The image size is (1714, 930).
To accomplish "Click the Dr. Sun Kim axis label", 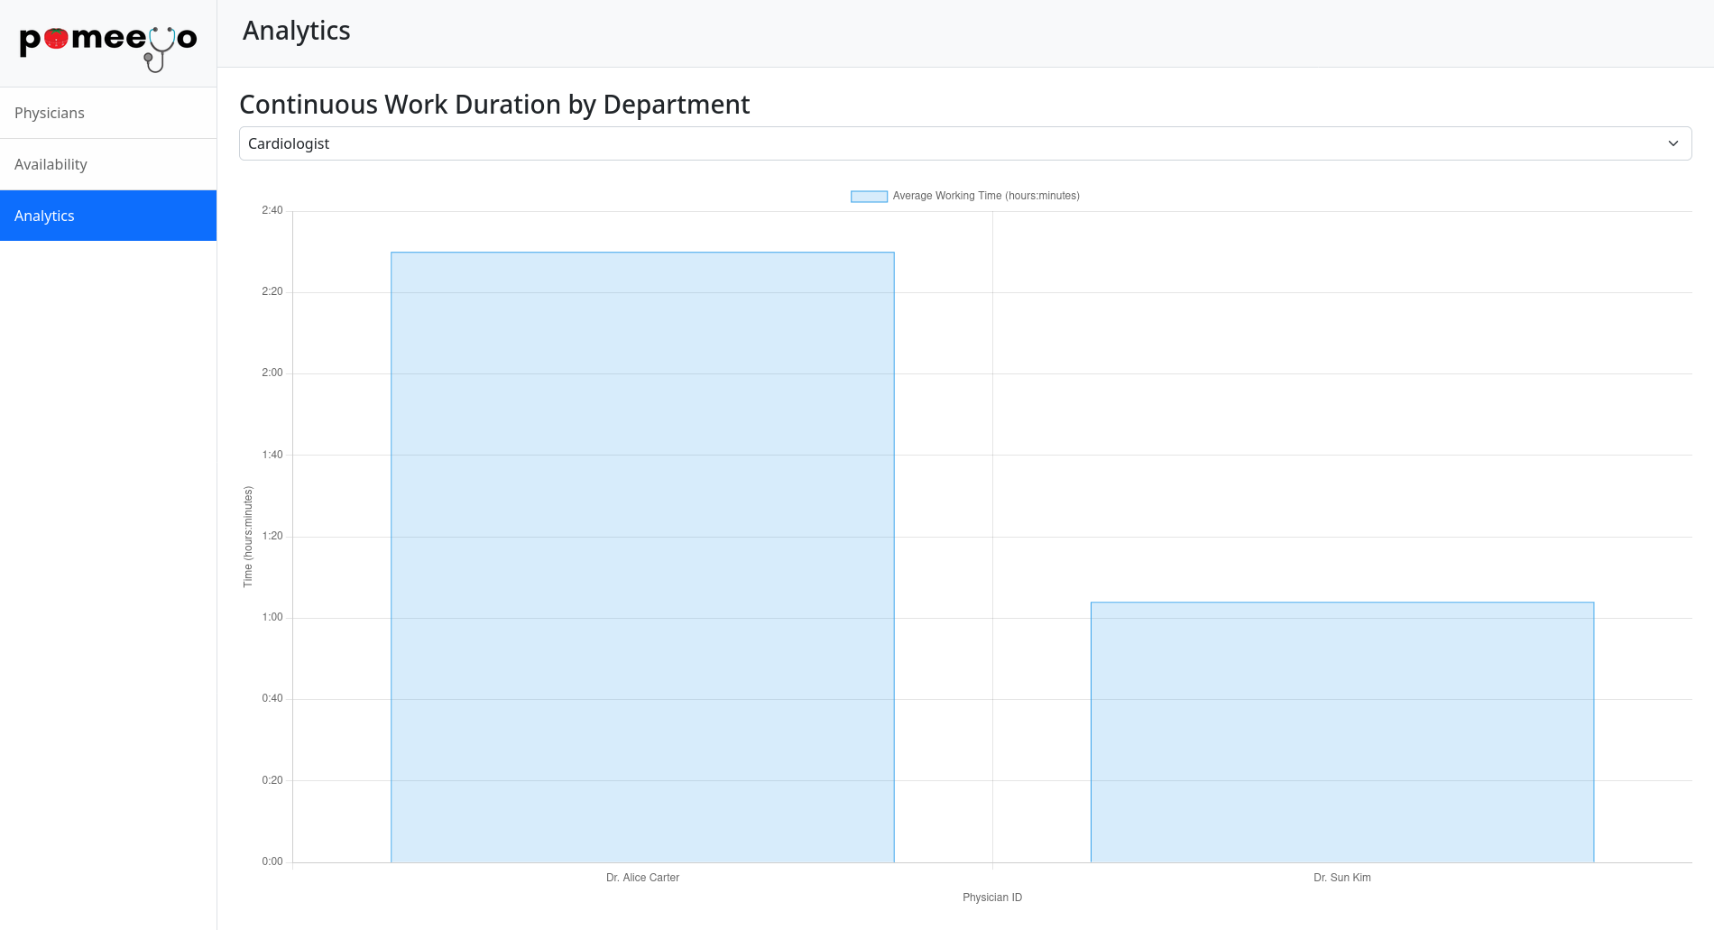I will tap(1342, 878).
